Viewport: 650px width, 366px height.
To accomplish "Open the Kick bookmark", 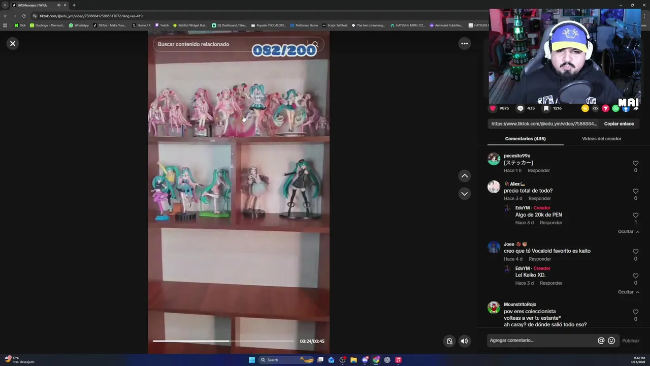I will [x=20, y=25].
